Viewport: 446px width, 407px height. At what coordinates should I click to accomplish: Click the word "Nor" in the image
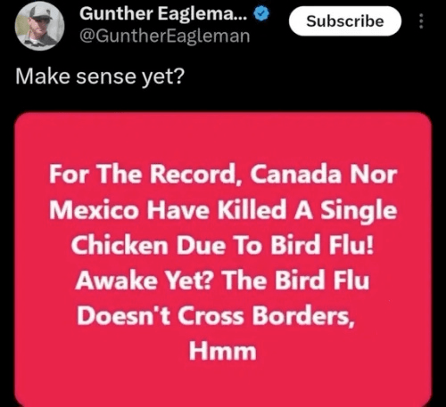tap(373, 174)
